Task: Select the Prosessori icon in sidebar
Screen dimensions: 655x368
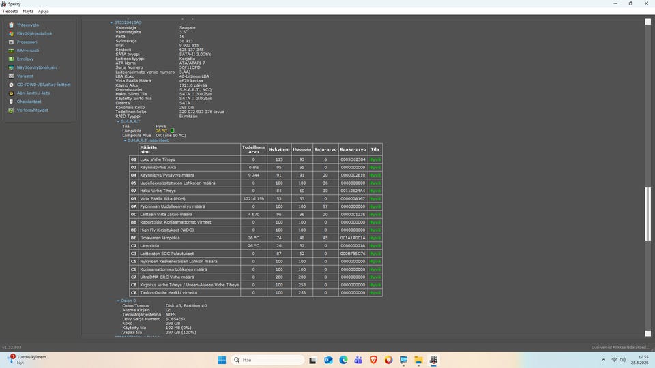Action: (11, 42)
